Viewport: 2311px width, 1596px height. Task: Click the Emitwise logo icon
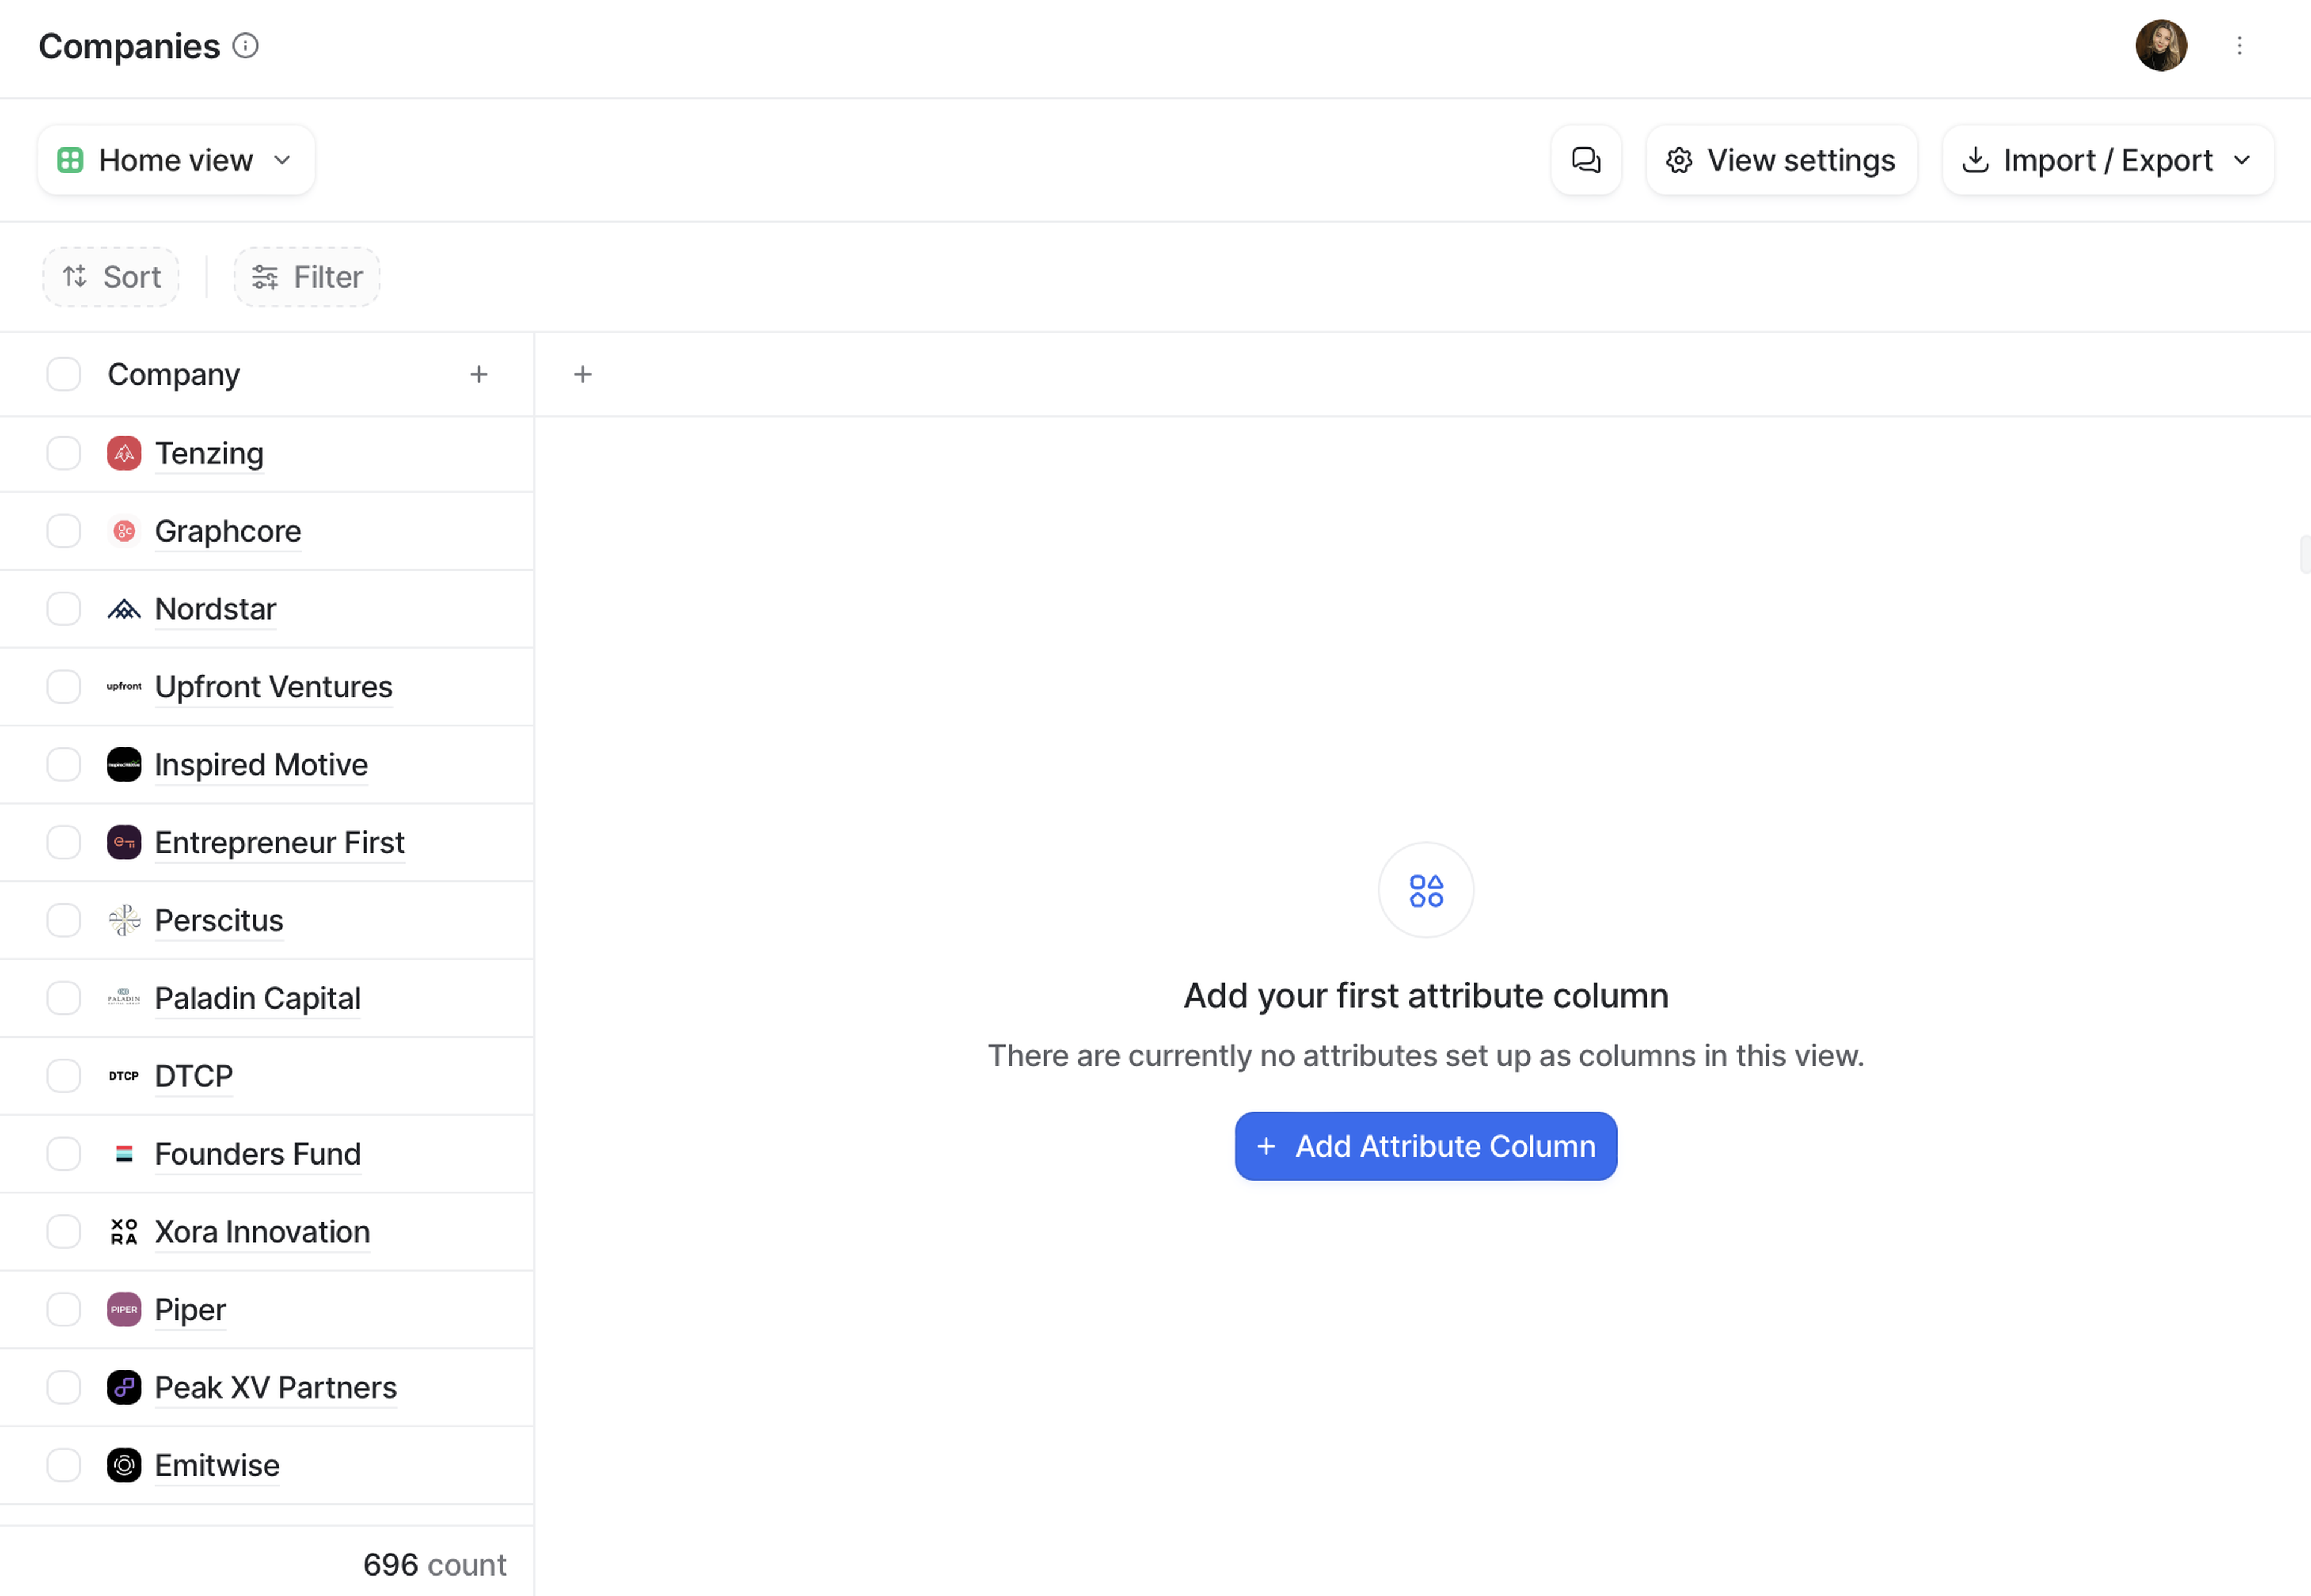tap(124, 1465)
